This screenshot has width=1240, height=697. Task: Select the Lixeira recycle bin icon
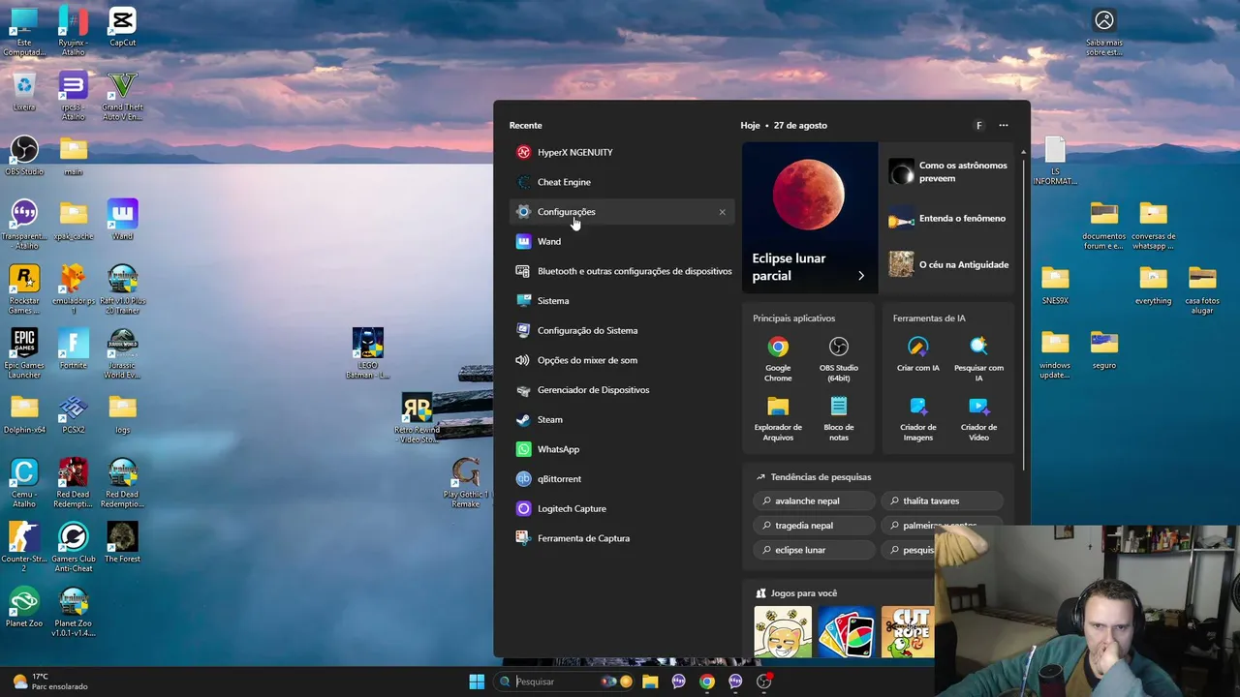(x=24, y=92)
